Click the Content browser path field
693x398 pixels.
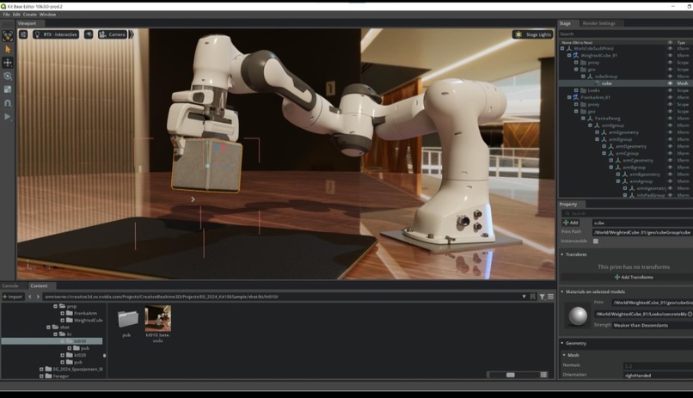coord(280,297)
